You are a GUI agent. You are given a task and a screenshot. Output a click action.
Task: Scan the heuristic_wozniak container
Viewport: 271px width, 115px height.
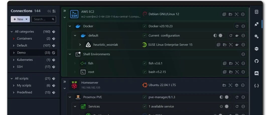coord(231,45)
